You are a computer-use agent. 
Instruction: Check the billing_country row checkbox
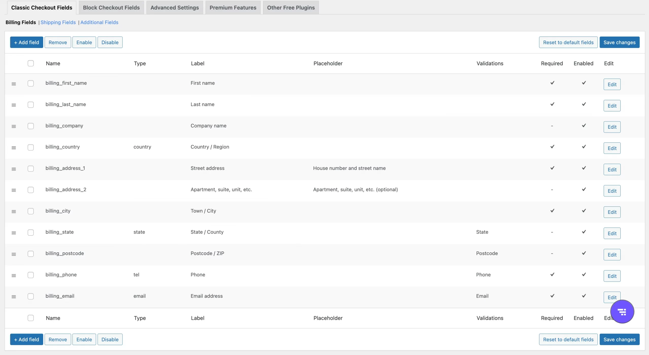31,147
